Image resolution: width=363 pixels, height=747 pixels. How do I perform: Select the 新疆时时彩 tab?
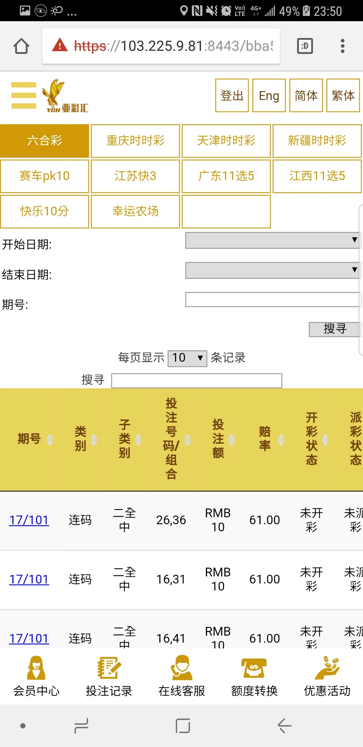coord(317,141)
